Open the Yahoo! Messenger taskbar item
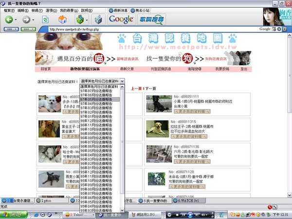This screenshot has width=292, height=219. click(79, 215)
